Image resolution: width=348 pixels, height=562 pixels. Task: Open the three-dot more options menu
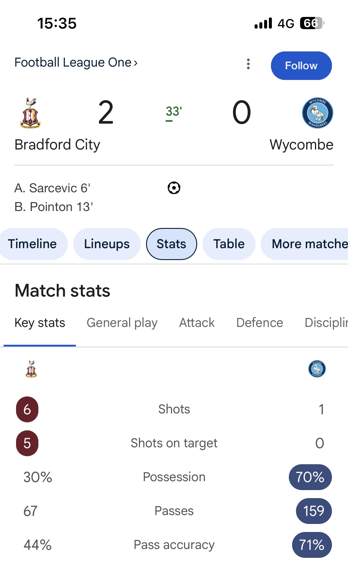pyautogui.click(x=248, y=64)
